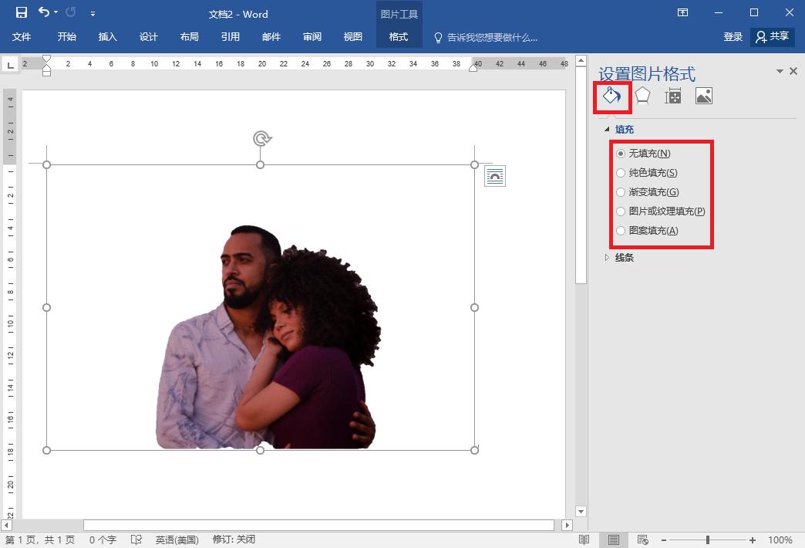This screenshot has height=548, width=805.
Task: Collapse the 填充 section
Action: (607, 129)
